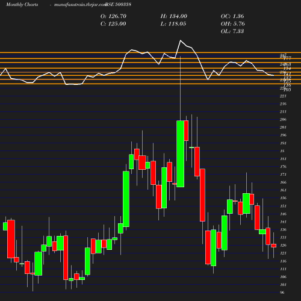Select the open value 'O: 126.70'
Screen dimensions: 301x301
point(113,16)
